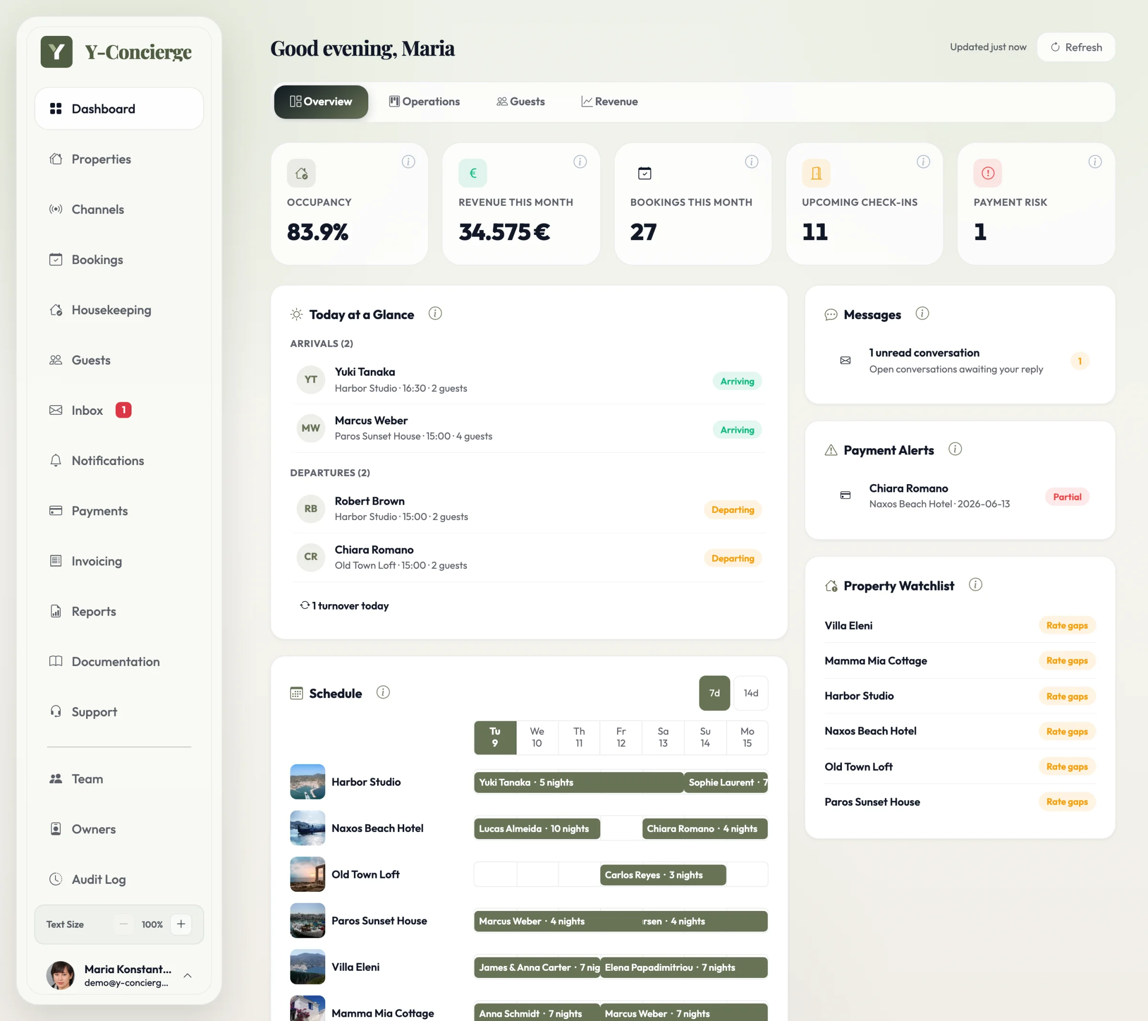The image size is (1148, 1021).
Task: Click the Occupancy house icon
Action: click(x=301, y=173)
